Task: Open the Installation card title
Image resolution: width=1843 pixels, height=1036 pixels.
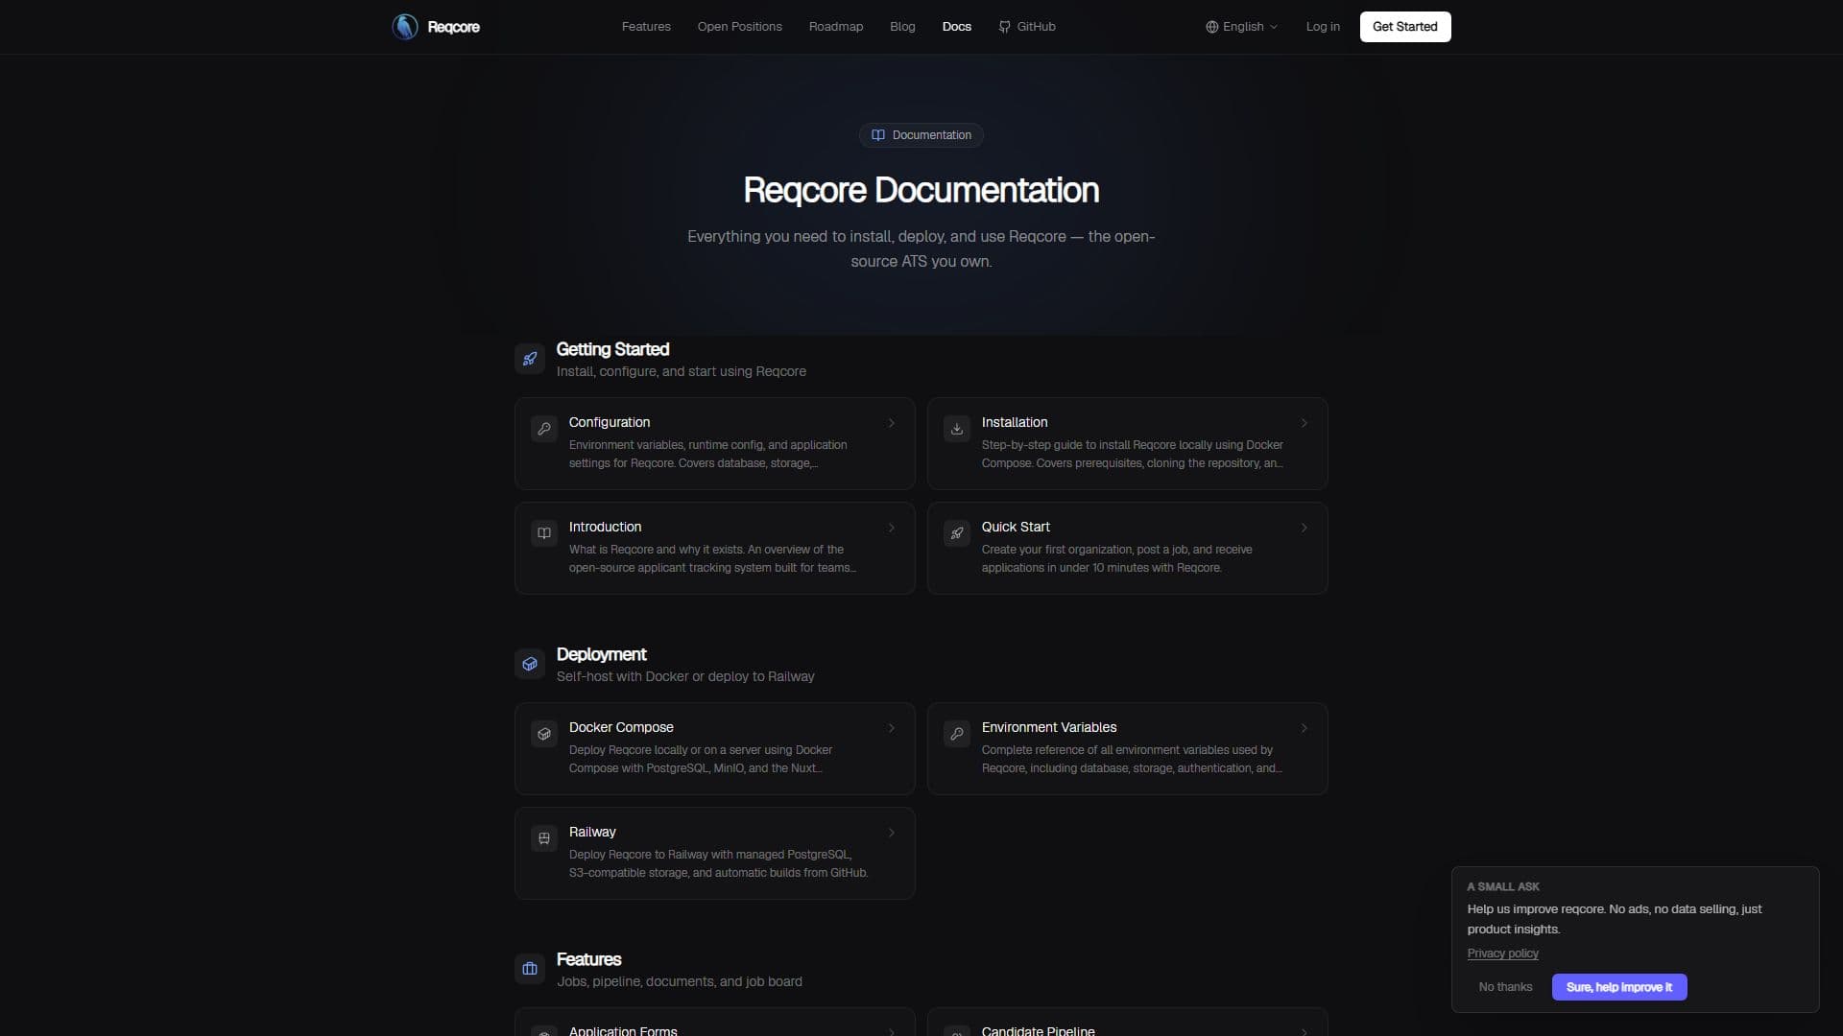Action: (x=1015, y=423)
